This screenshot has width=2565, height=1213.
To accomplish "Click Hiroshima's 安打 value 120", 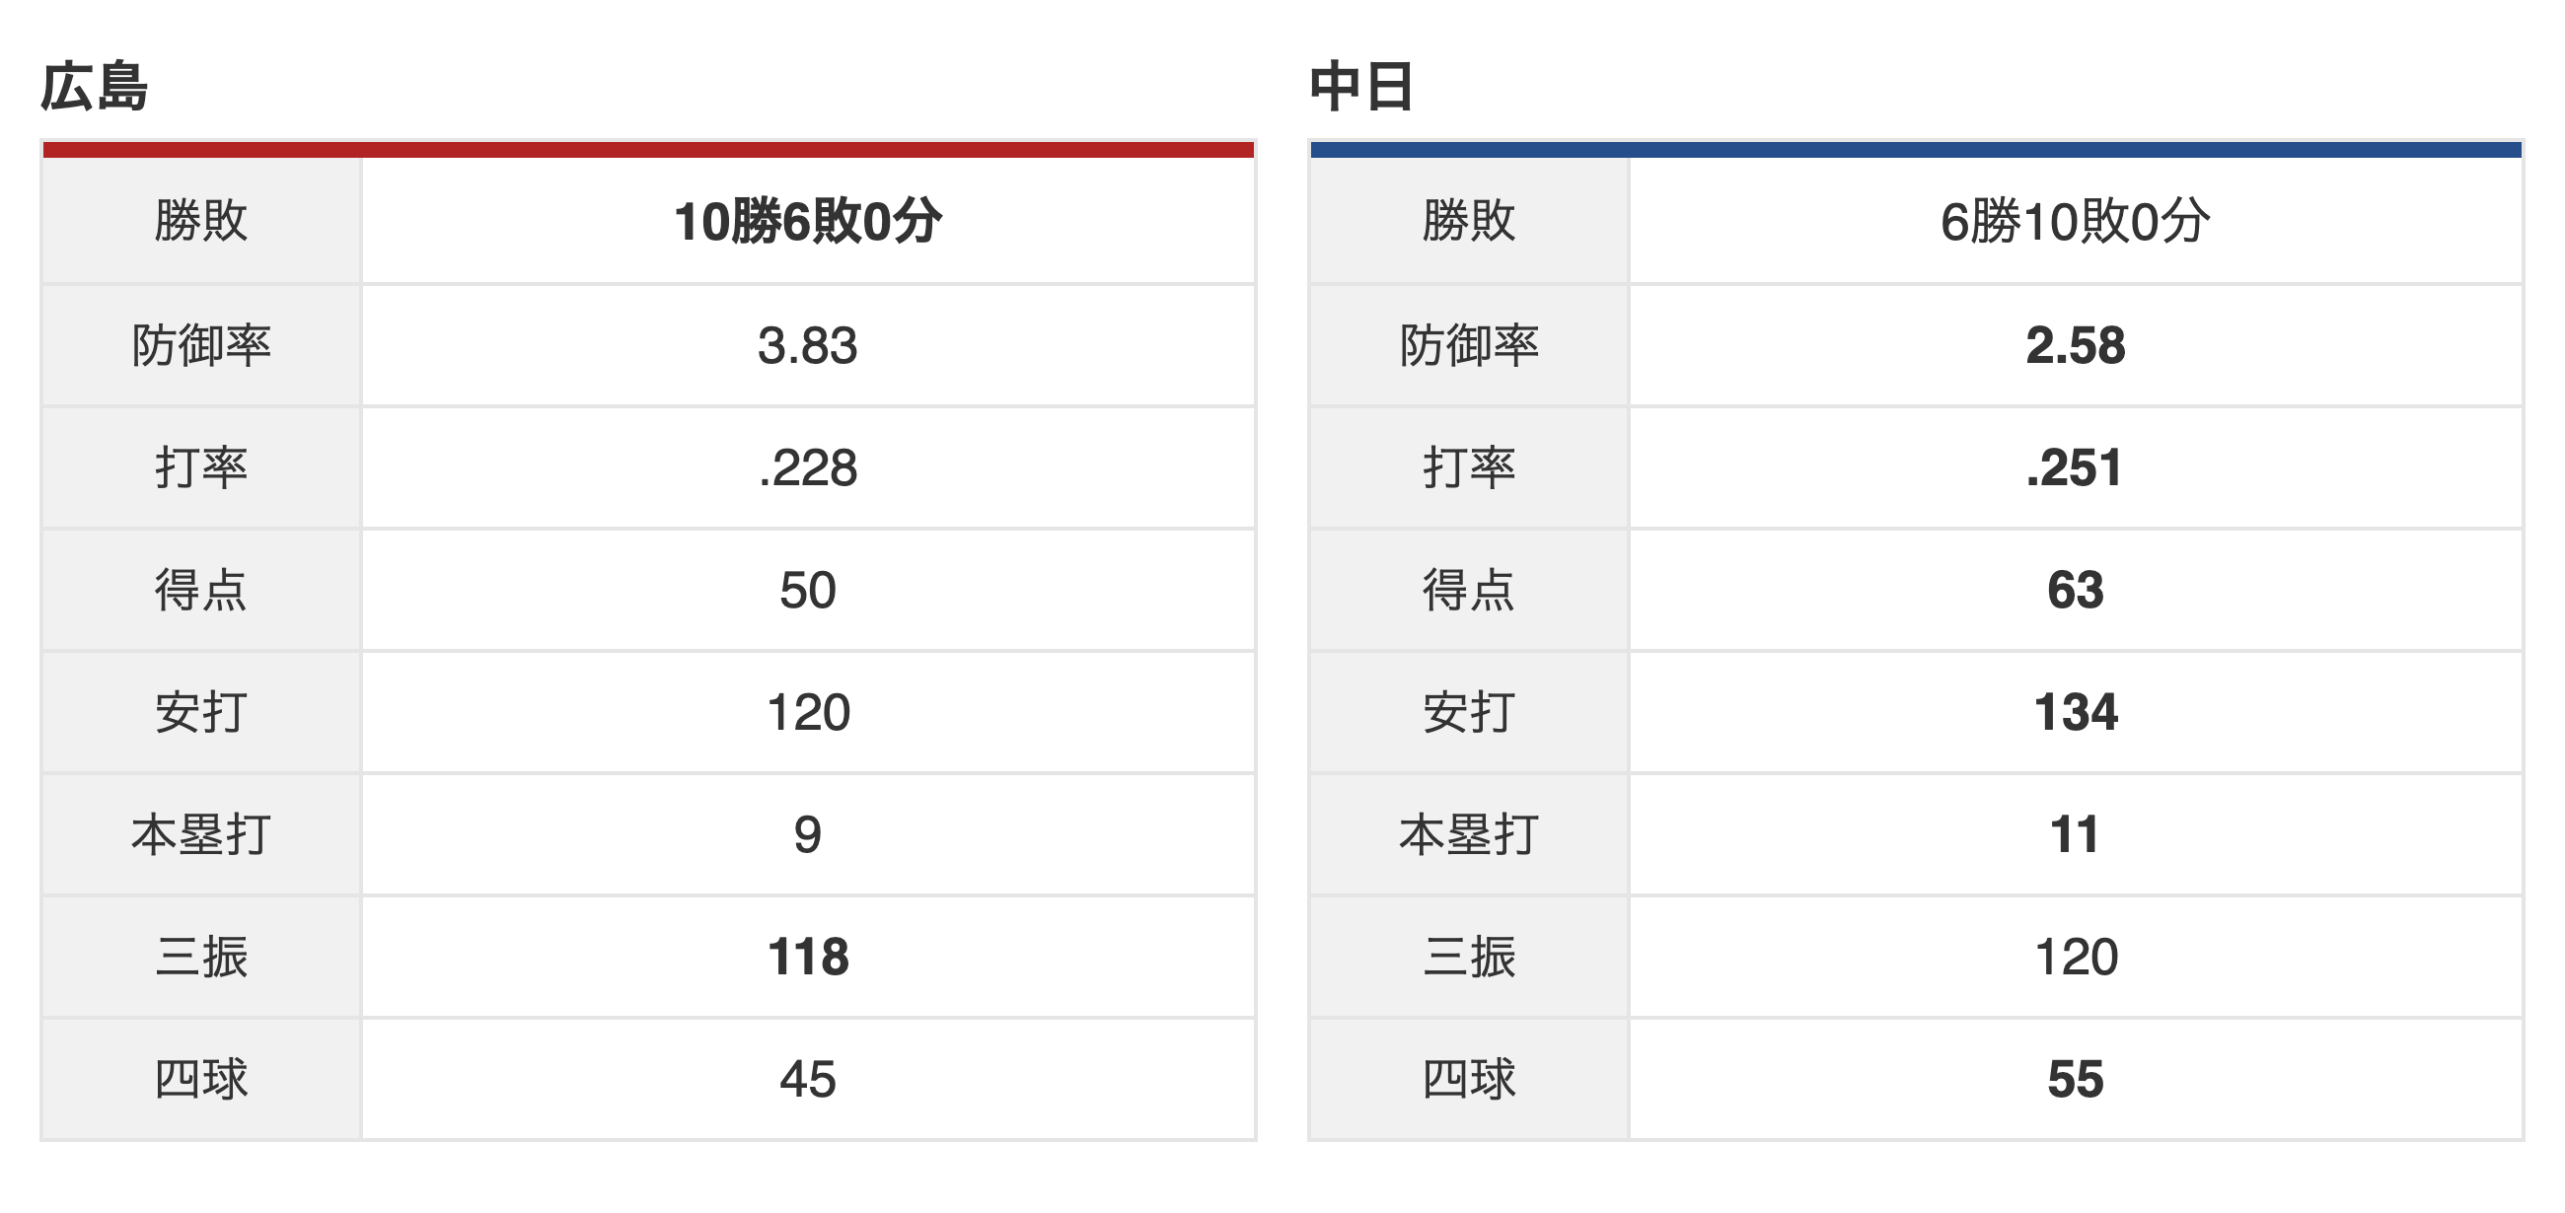I will (808, 713).
